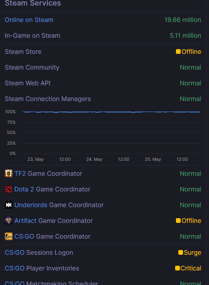Click the Steam Community label

click(32, 68)
